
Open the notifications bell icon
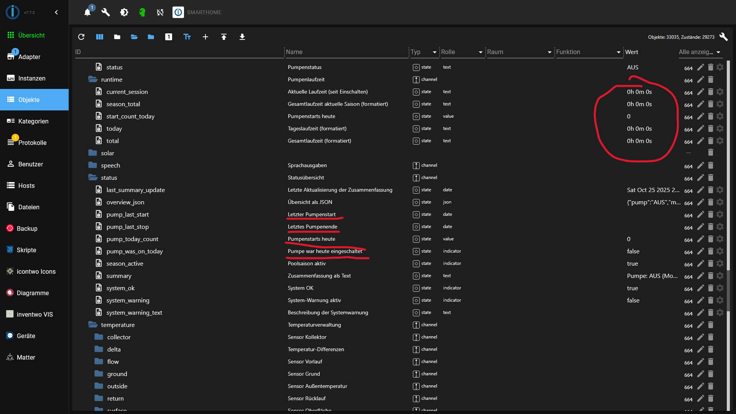(x=87, y=12)
